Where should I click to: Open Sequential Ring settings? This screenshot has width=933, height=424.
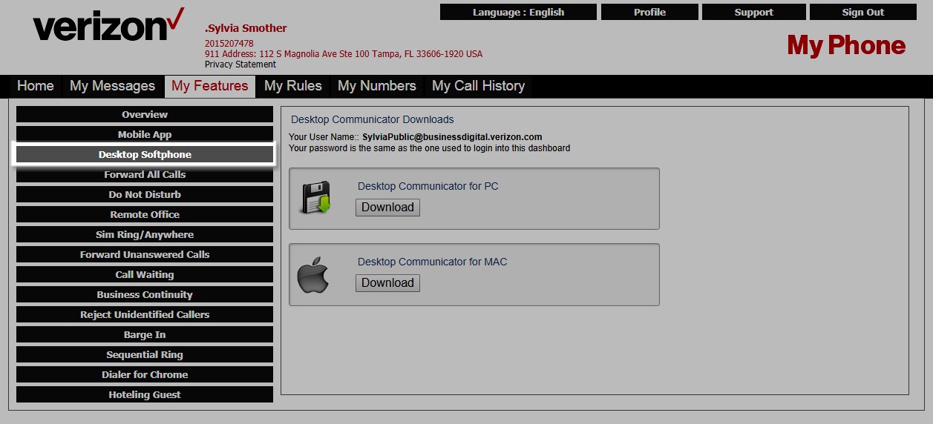(145, 354)
